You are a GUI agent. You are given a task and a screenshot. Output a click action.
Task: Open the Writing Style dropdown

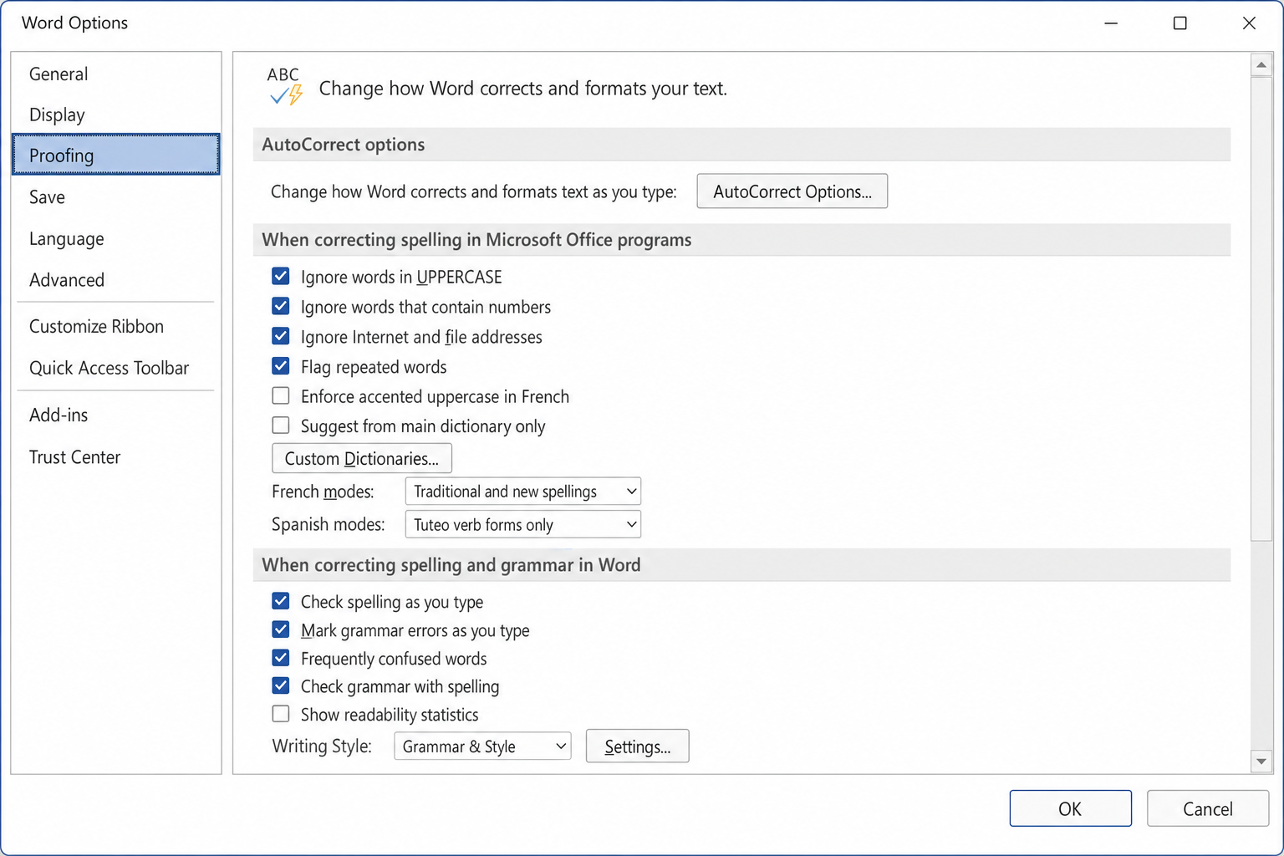482,746
